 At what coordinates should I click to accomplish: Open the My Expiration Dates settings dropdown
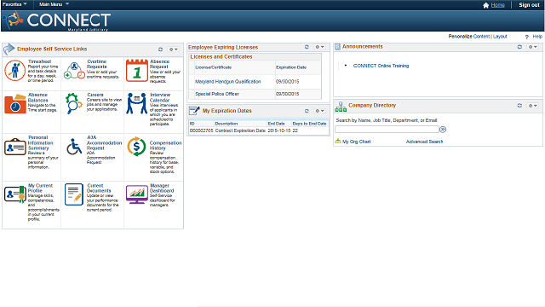[x=319, y=111]
